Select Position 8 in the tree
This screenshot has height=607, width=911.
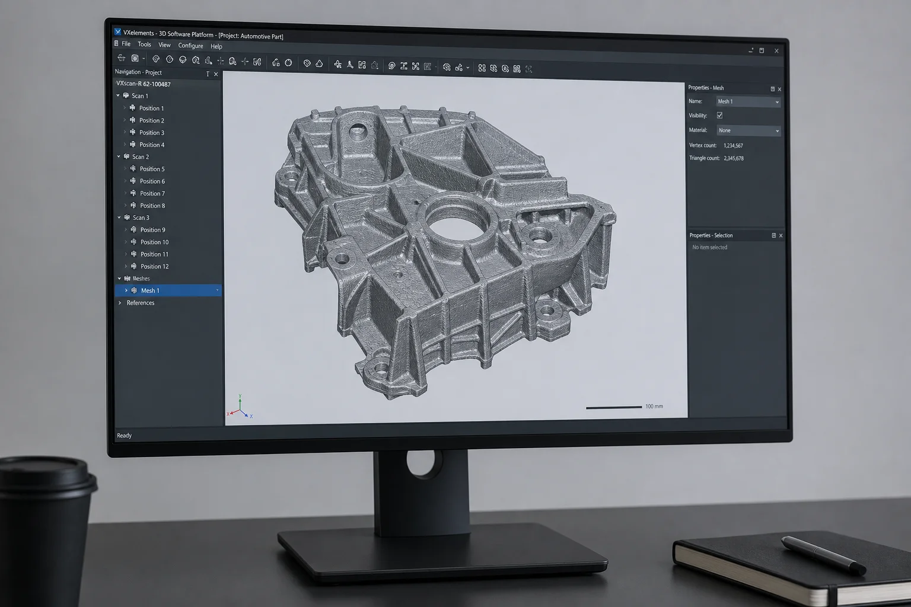point(152,206)
